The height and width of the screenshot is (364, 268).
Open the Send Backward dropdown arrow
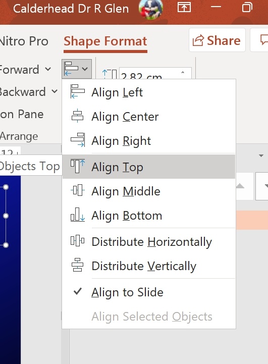pyautogui.click(x=55, y=91)
